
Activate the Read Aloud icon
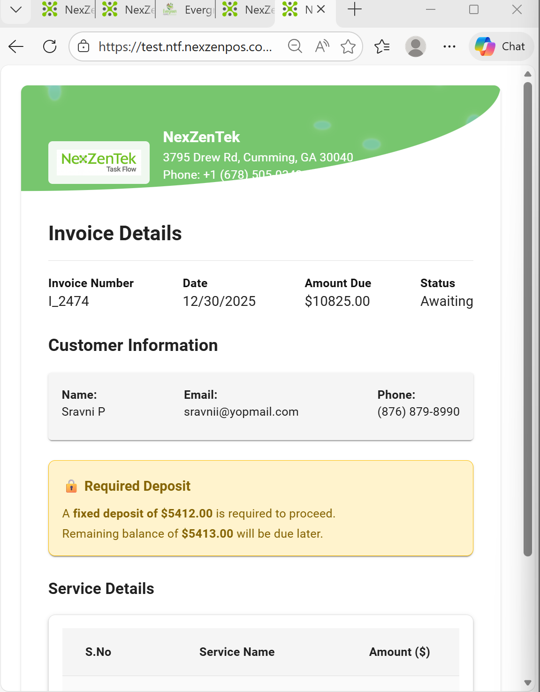point(322,46)
